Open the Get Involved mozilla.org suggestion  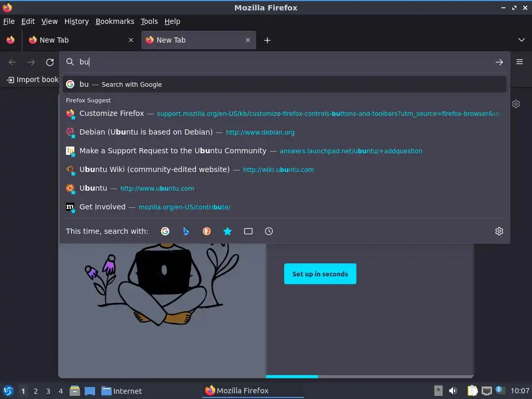tap(284, 207)
